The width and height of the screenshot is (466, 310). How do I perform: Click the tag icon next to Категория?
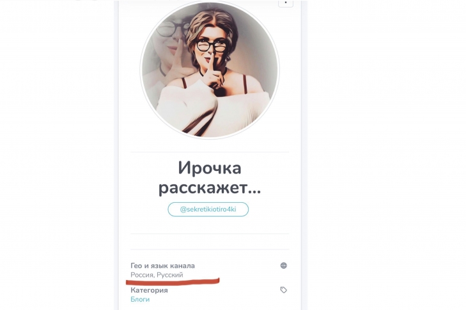(x=284, y=290)
